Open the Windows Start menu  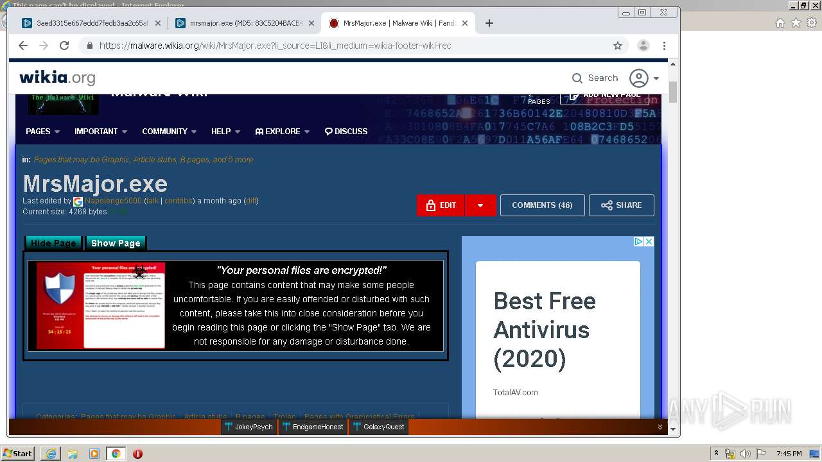[x=18, y=454]
